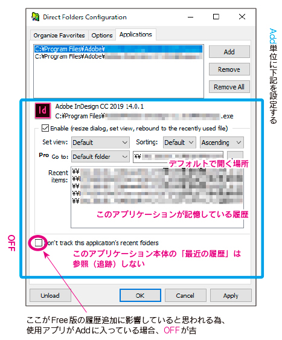Maximize the Direct Folders Configuration window
Image resolution: width=282 pixels, height=340 pixels.
click(x=216, y=17)
